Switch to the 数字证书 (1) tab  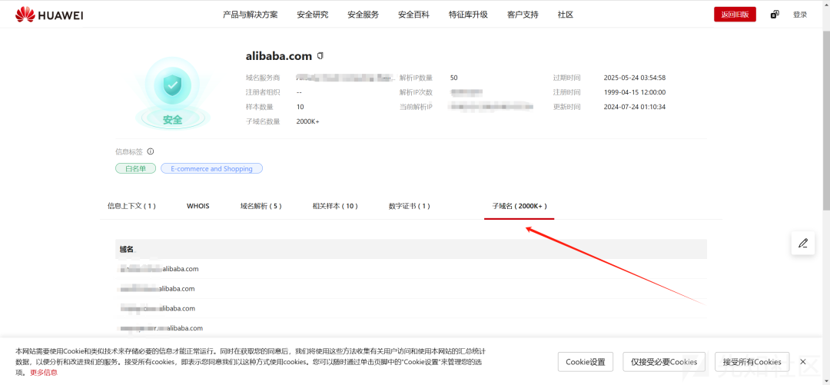click(x=409, y=206)
